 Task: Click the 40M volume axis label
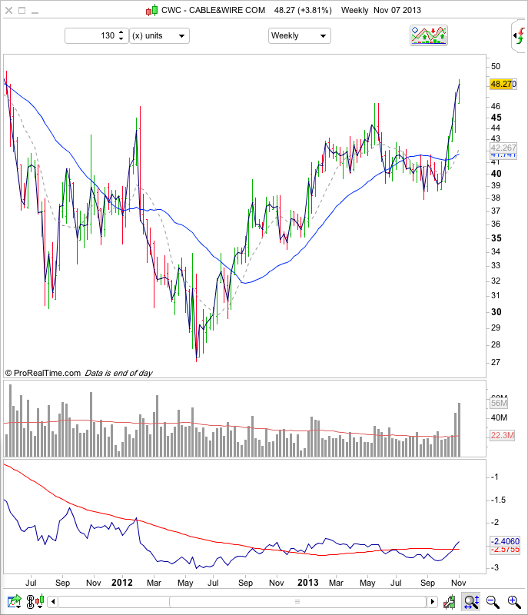coord(499,417)
